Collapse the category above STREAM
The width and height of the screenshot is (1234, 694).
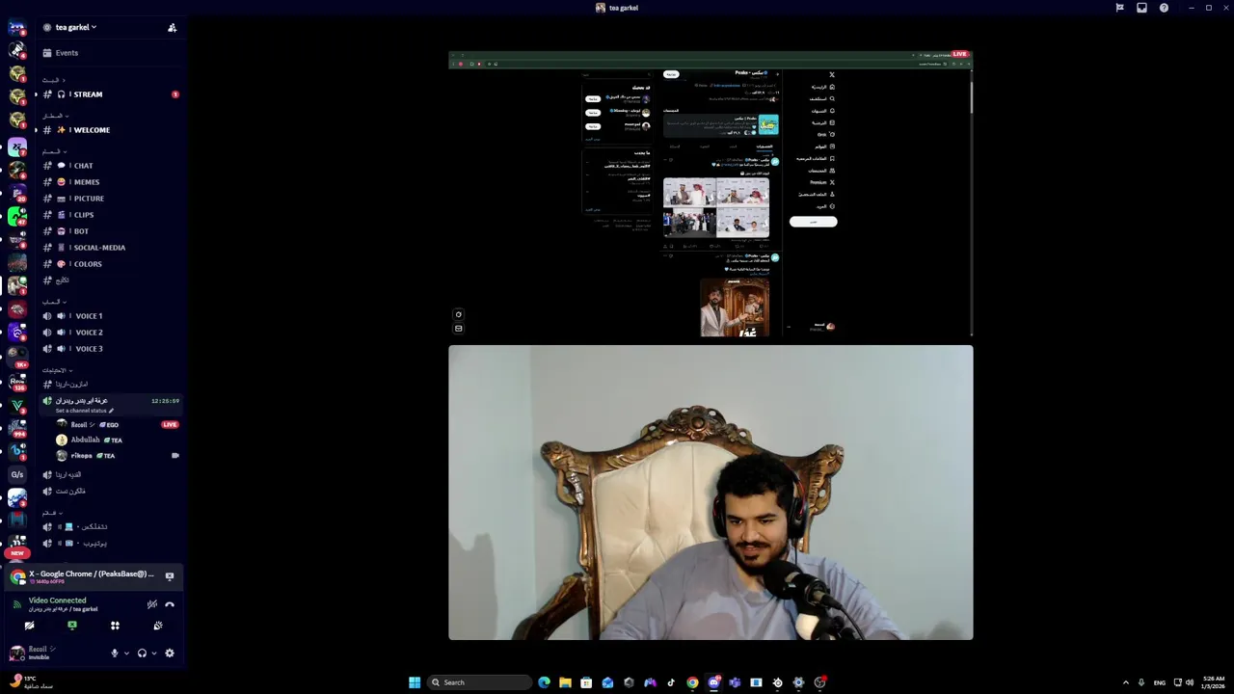pos(53,80)
